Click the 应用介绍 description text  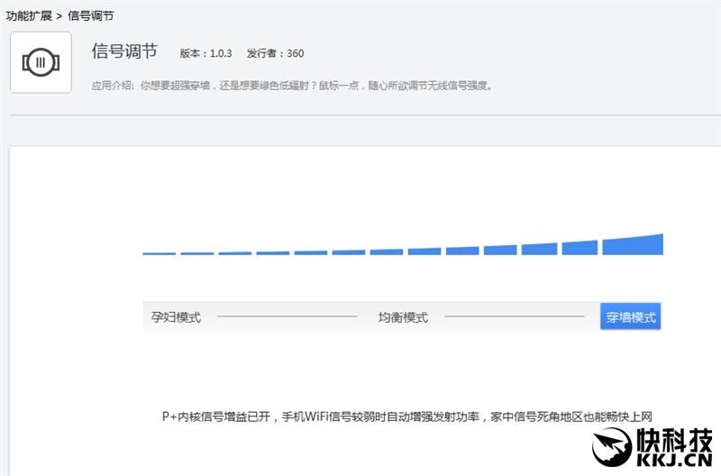291,86
